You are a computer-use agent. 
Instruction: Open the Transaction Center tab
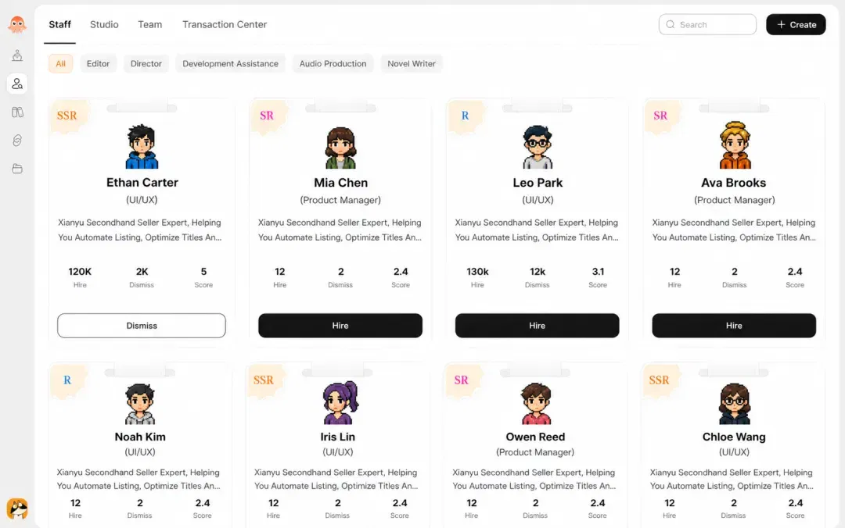pos(225,24)
